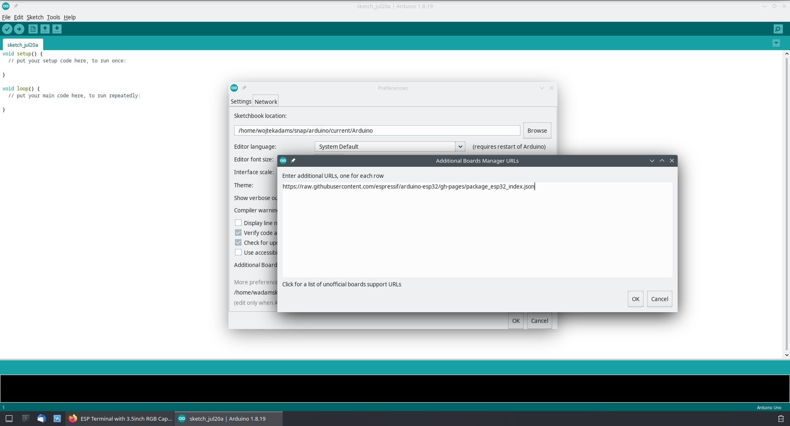Click the Open sketch up-arrow icon

(x=45, y=29)
